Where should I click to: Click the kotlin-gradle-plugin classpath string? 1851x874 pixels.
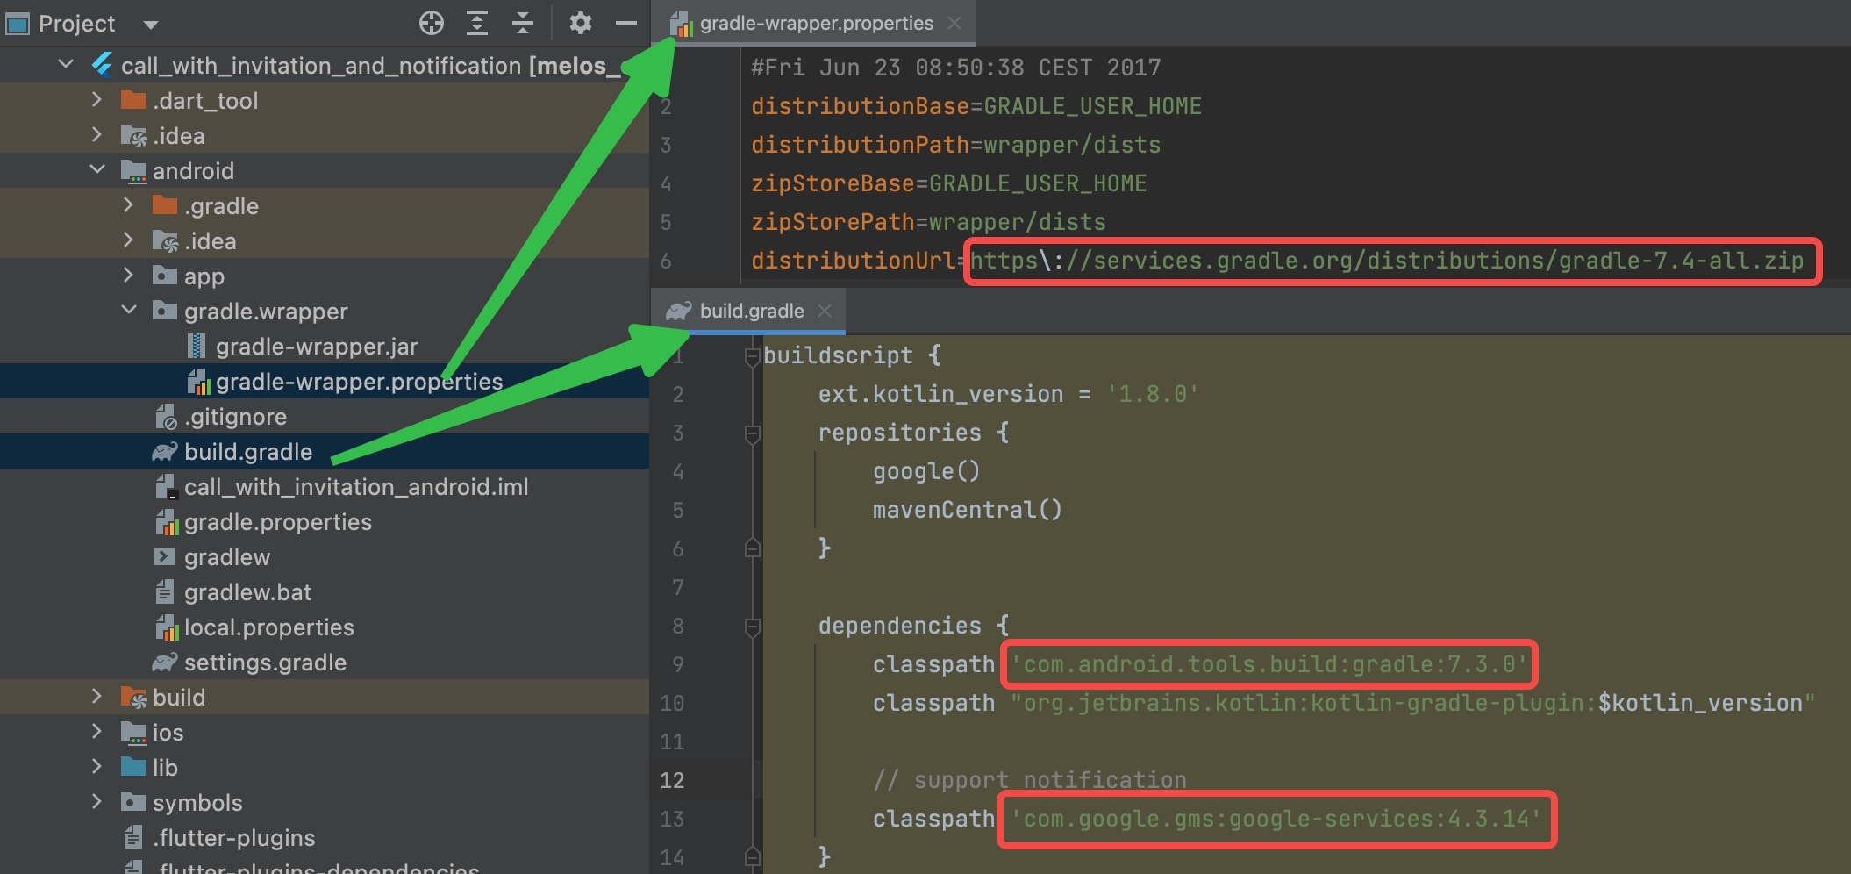1412,703
